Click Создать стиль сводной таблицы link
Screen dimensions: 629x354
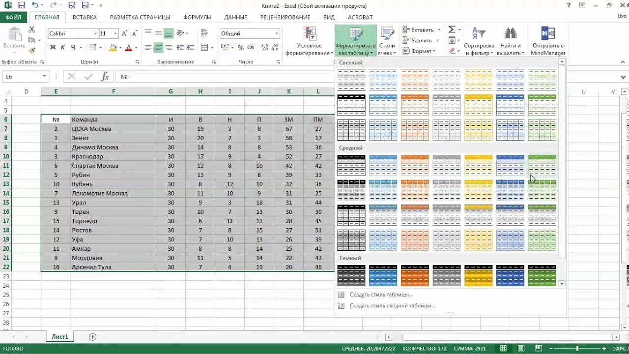pos(392,305)
